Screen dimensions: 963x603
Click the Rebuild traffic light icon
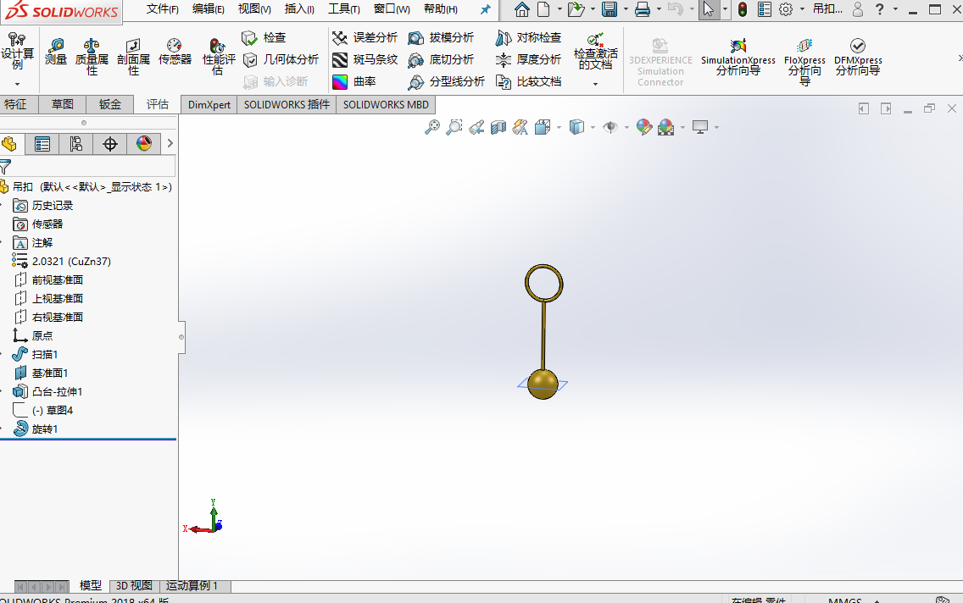(x=743, y=9)
